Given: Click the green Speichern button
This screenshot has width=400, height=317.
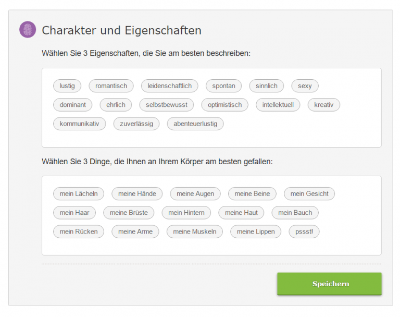Looking at the screenshot, I should pyautogui.click(x=330, y=284).
